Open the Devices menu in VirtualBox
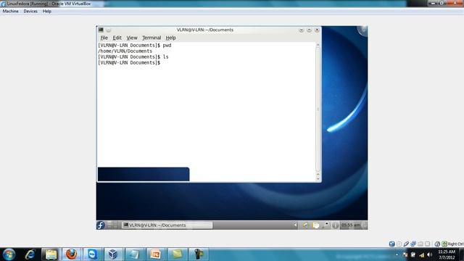Viewport: 464px width, 261px height. point(30,12)
